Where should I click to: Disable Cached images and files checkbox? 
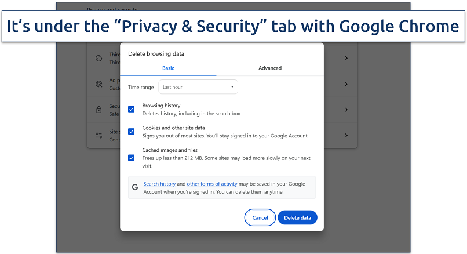tap(132, 157)
